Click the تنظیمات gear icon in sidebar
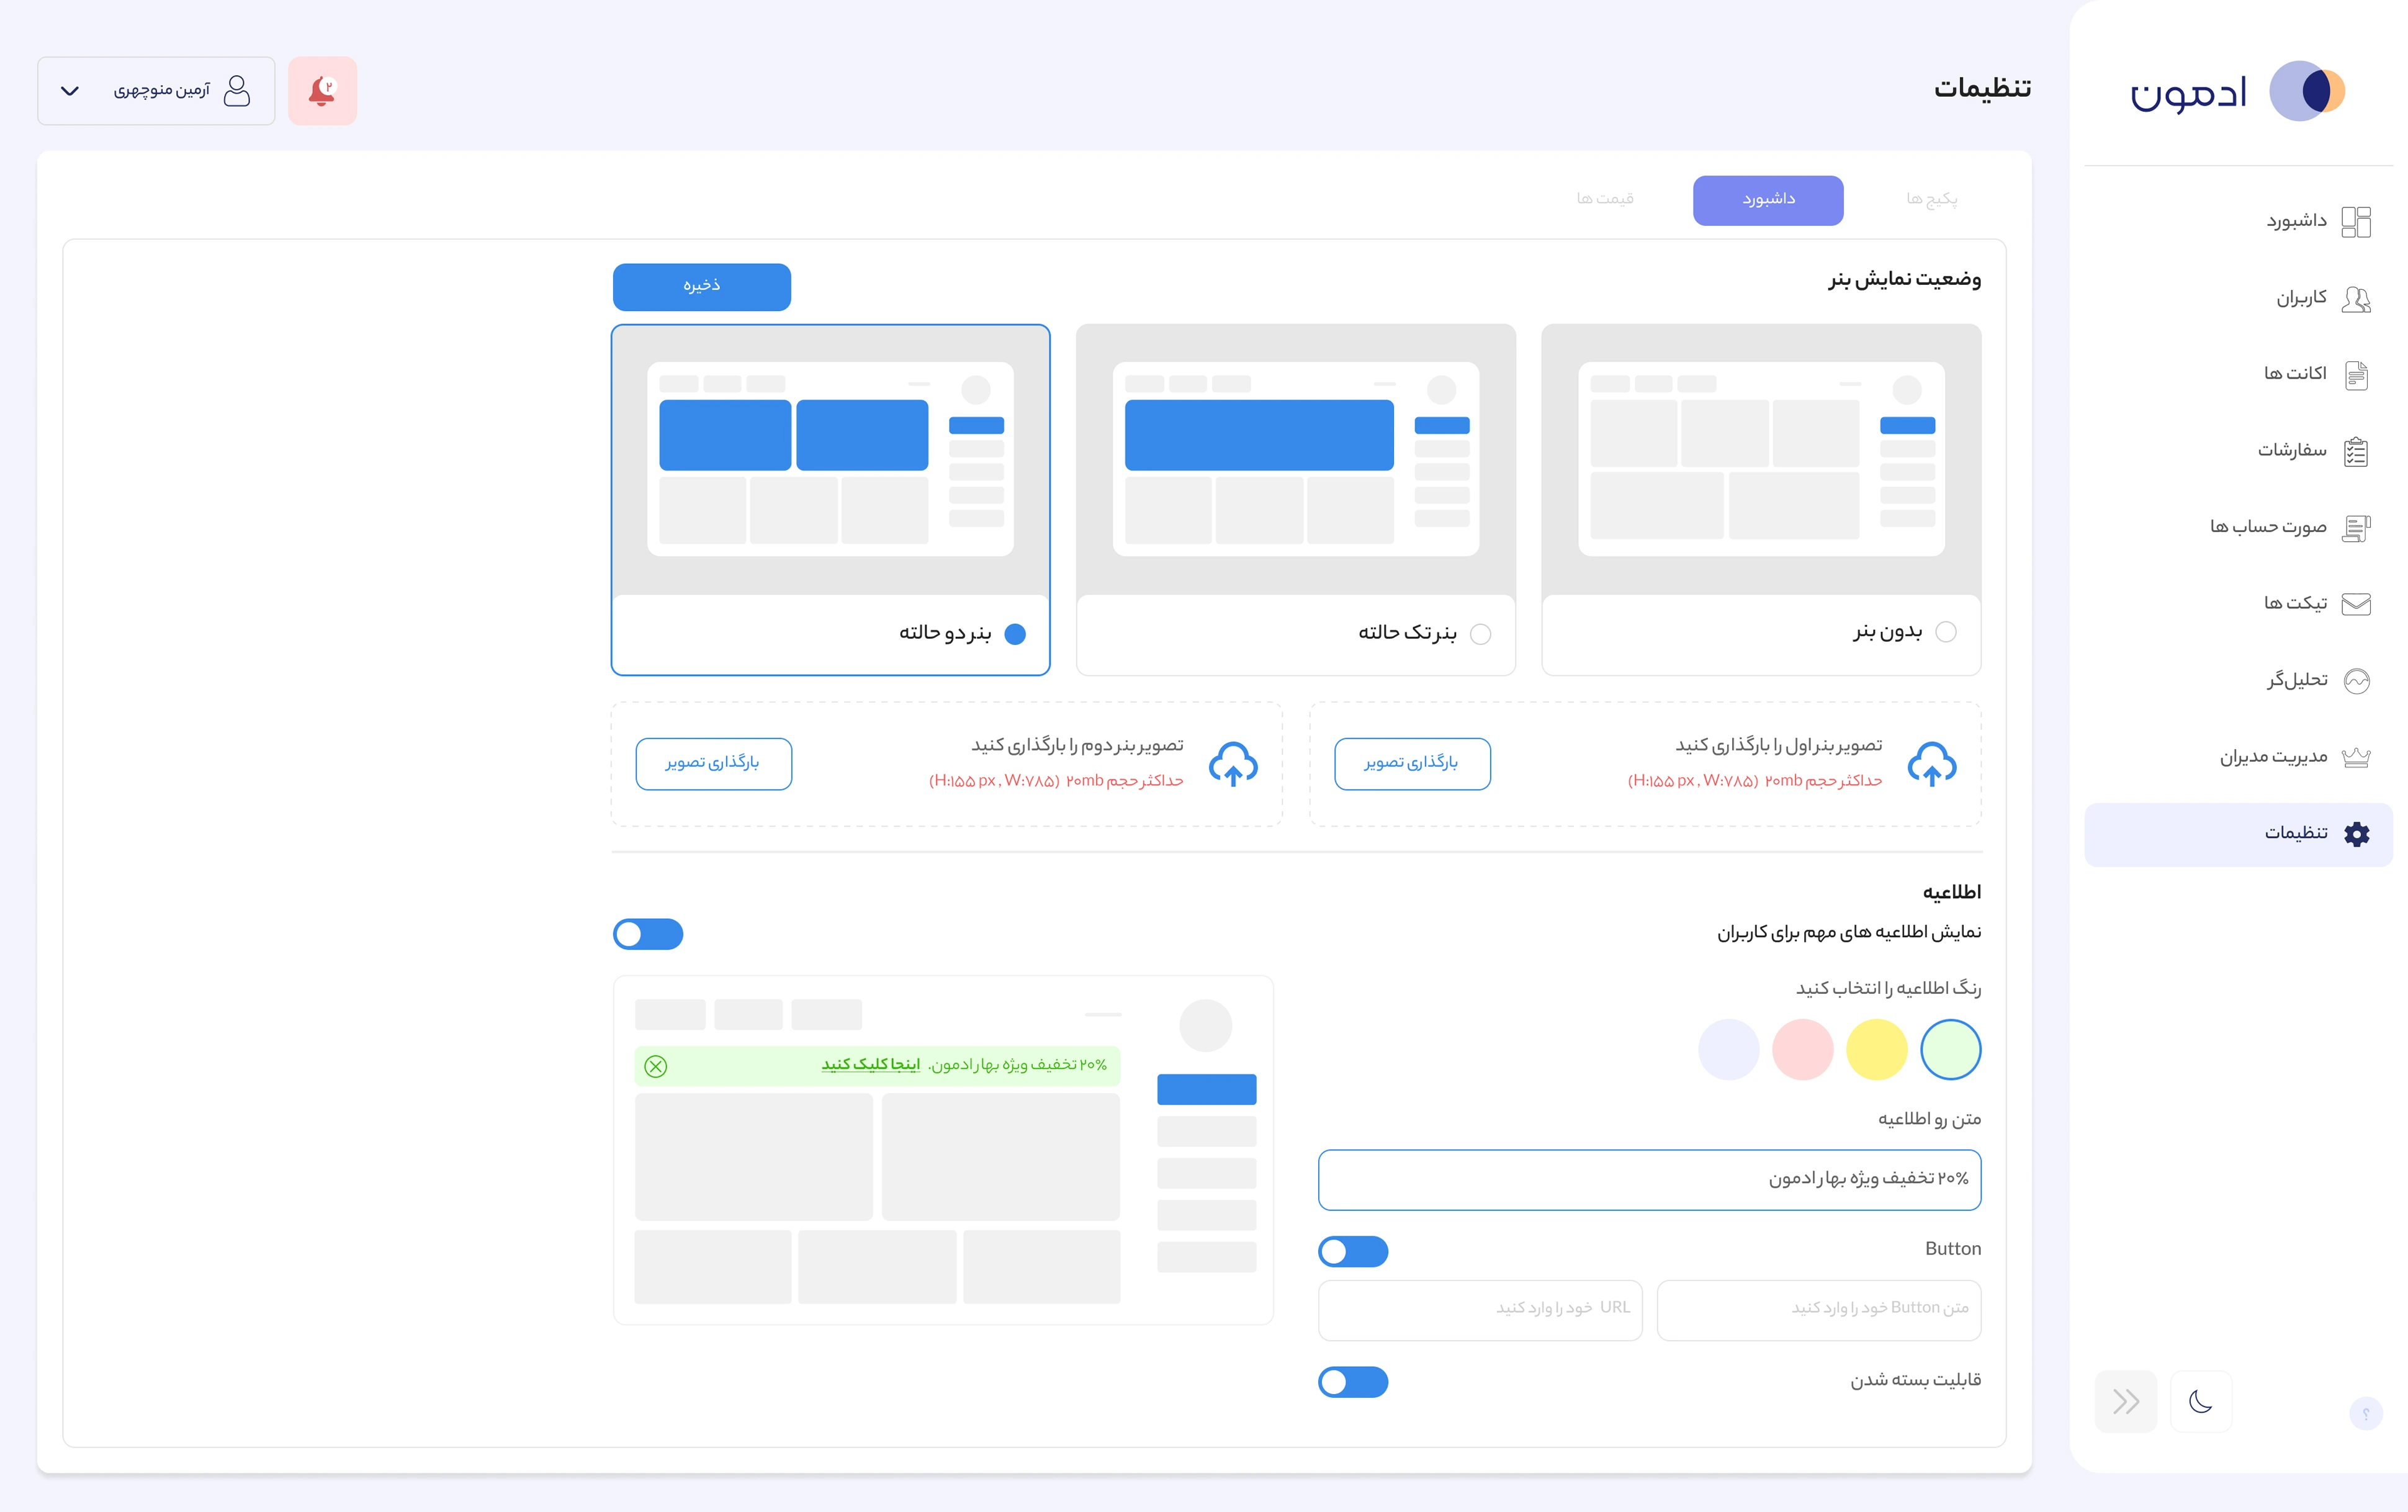The height and width of the screenshot is (1512, 2408). pos(2356,834)
